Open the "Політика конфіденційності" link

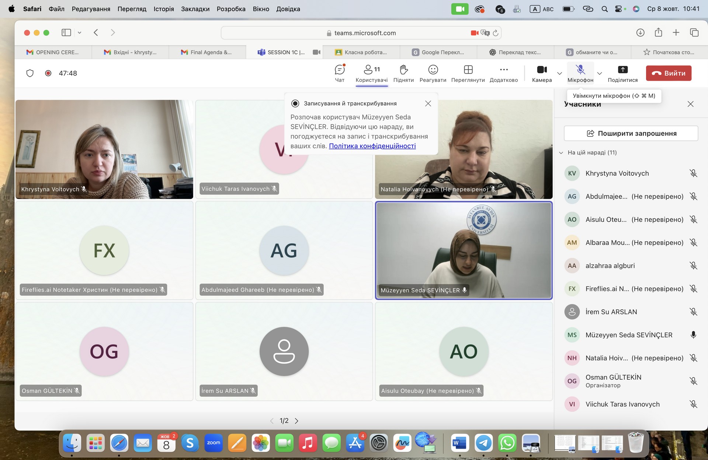372,146
